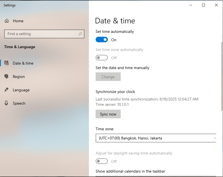223x177 pixels.
Task: Toggle Set time zone automatically switch
Action: [x=102, y=58]
